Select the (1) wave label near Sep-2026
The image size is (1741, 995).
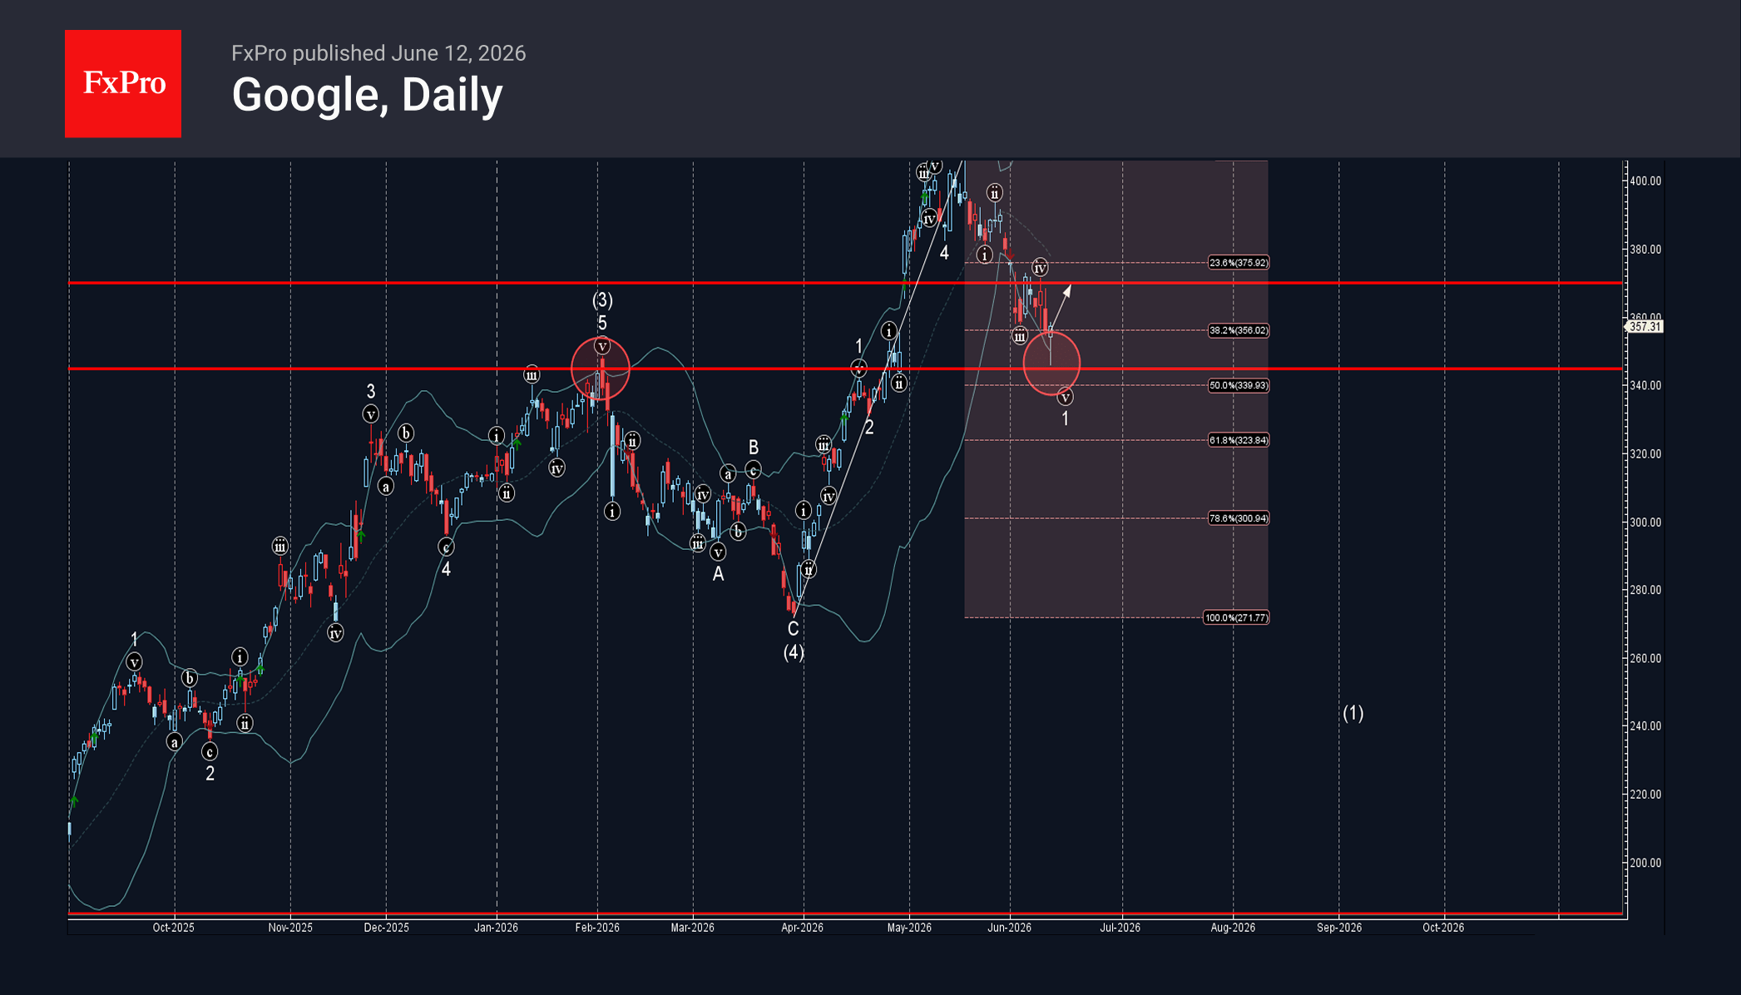1353,713
